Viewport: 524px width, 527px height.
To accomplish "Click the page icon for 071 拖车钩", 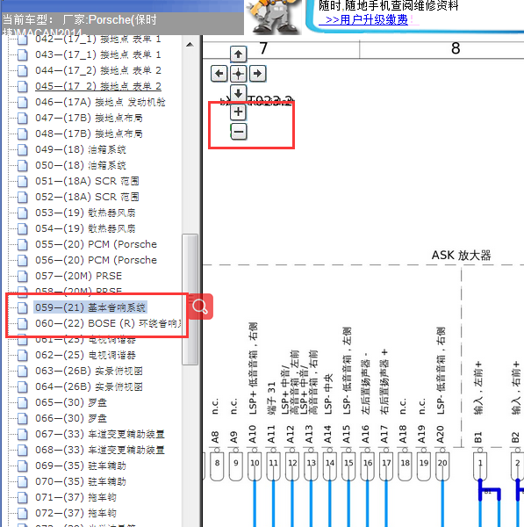I will [23, 497].
